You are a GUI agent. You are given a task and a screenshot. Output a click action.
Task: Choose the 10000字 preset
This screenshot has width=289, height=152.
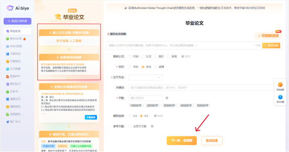(136, 105)
